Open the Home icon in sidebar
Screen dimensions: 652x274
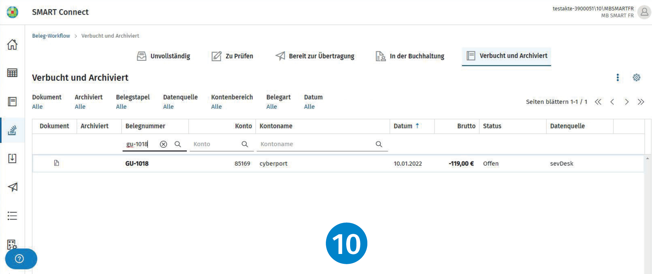[x=12, y=44]
